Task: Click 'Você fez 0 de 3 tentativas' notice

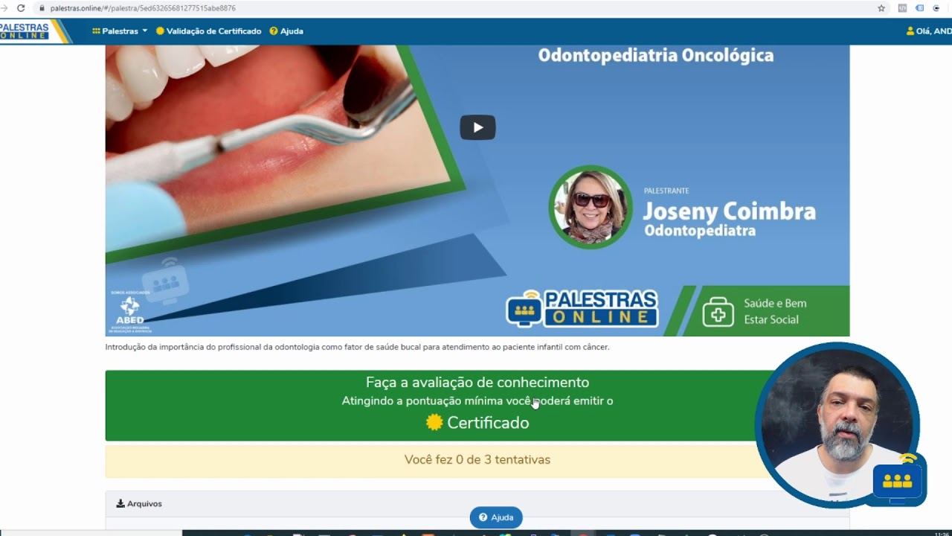Action: (477, 460)
